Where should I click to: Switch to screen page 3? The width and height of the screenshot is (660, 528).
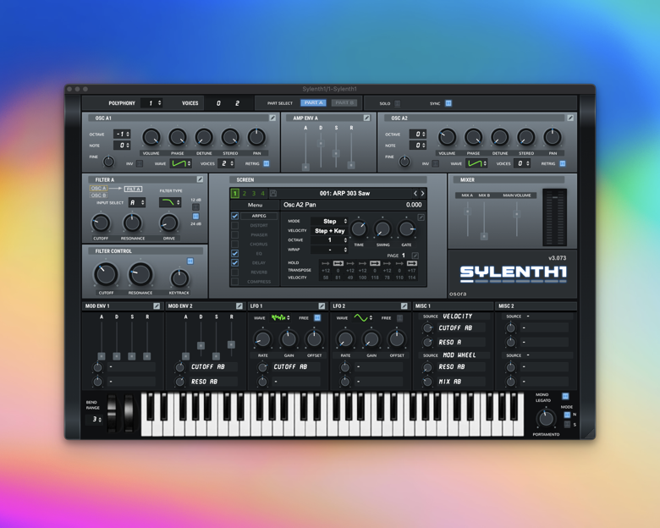253,193
